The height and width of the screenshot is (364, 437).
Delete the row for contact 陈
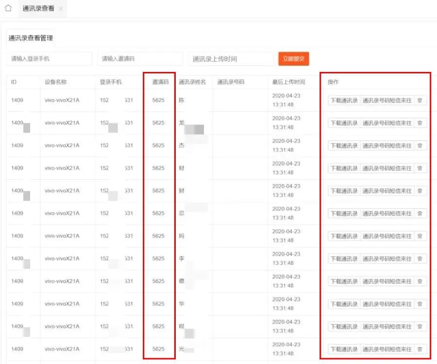coord(420,101)
